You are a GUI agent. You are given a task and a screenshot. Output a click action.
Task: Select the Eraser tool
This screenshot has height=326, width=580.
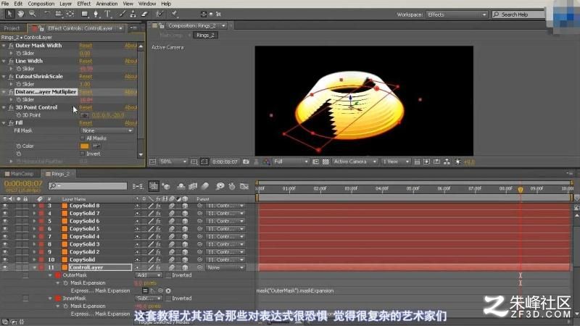point(144,14)
